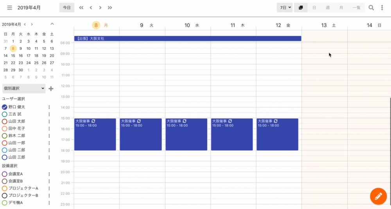Check user 三古 試
This screenshot has width=391, height=209.
point(4,114)
